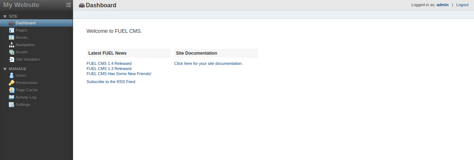Collapse the MANAGE section triangle
Screen dimensions: 474x160
click(x=5, y=69)
